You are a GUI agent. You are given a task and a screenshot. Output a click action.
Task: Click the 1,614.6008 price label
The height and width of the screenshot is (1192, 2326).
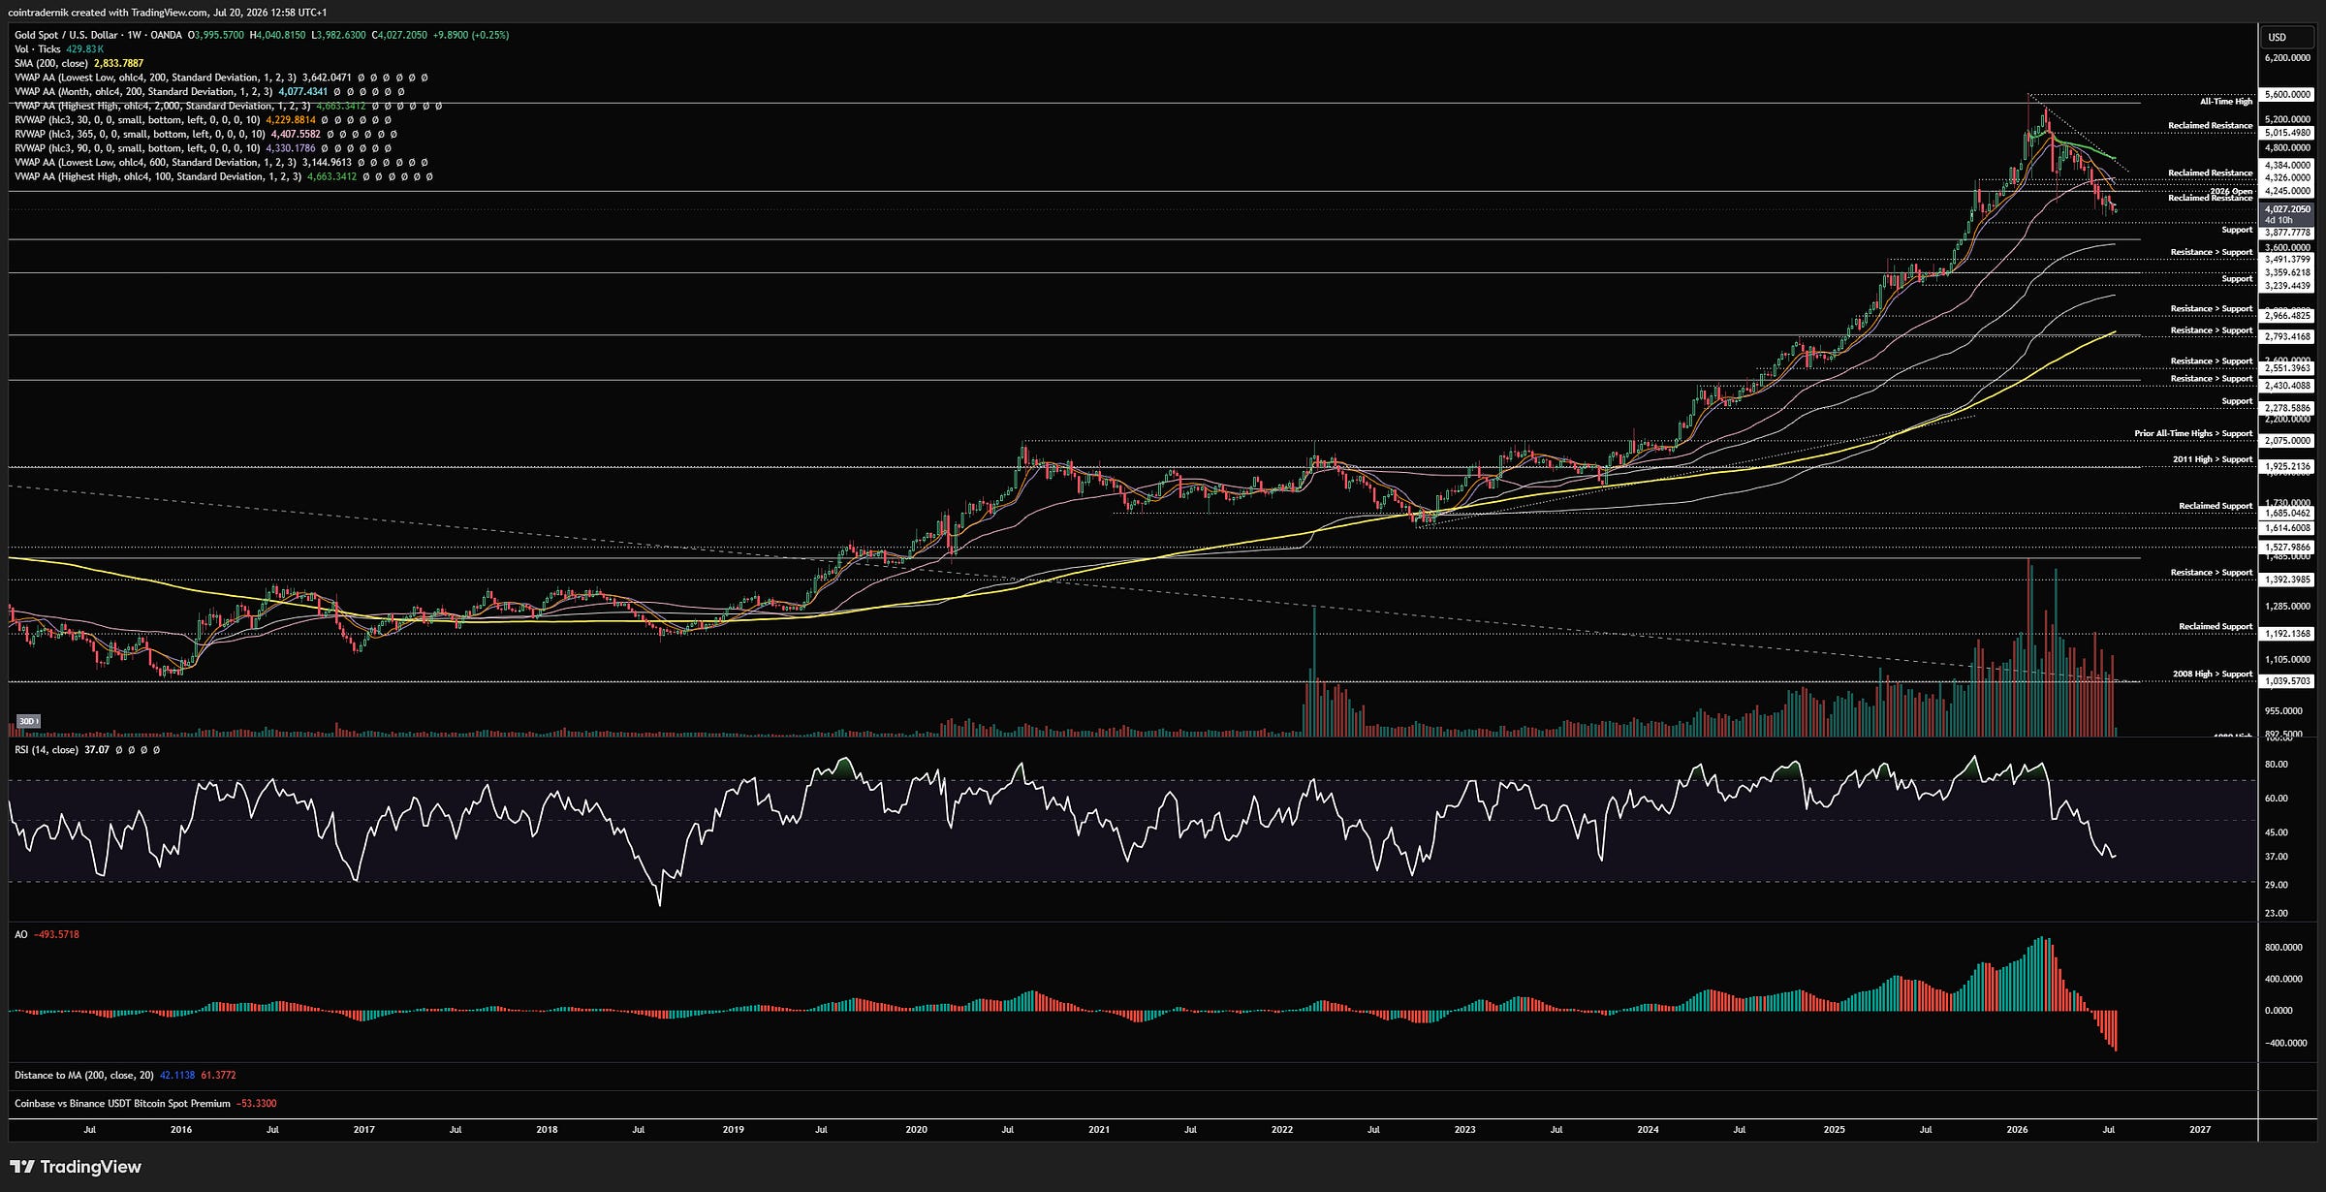click(x=2287, y=528)
